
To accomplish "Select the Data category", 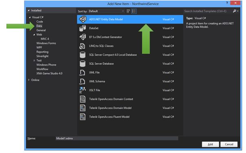I will (x=39, y=26).
